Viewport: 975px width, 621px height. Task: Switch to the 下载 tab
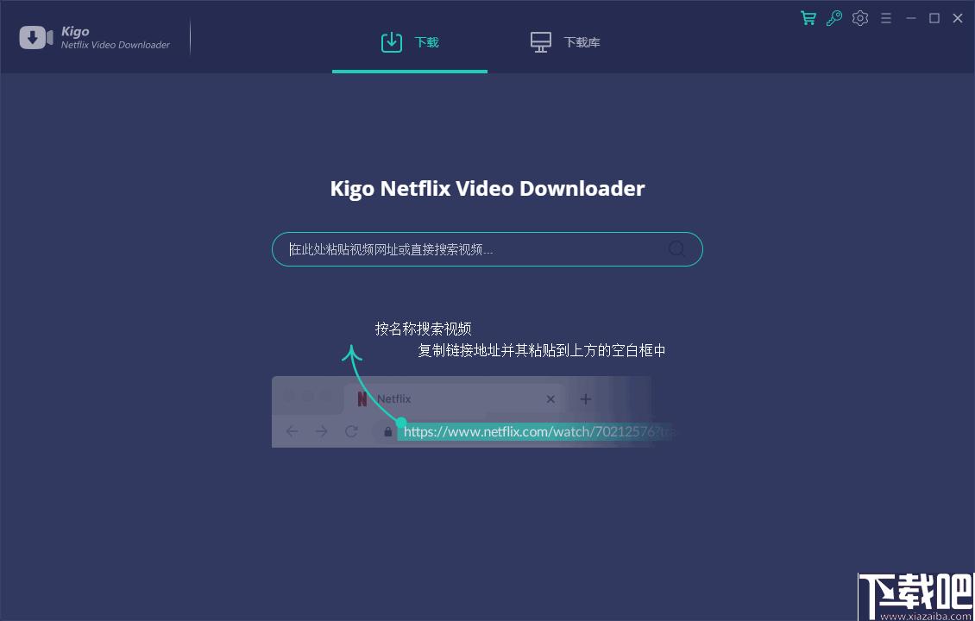point(410,42)
